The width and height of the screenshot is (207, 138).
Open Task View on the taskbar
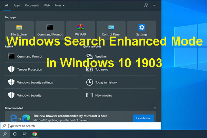click(x=24, y=134)
